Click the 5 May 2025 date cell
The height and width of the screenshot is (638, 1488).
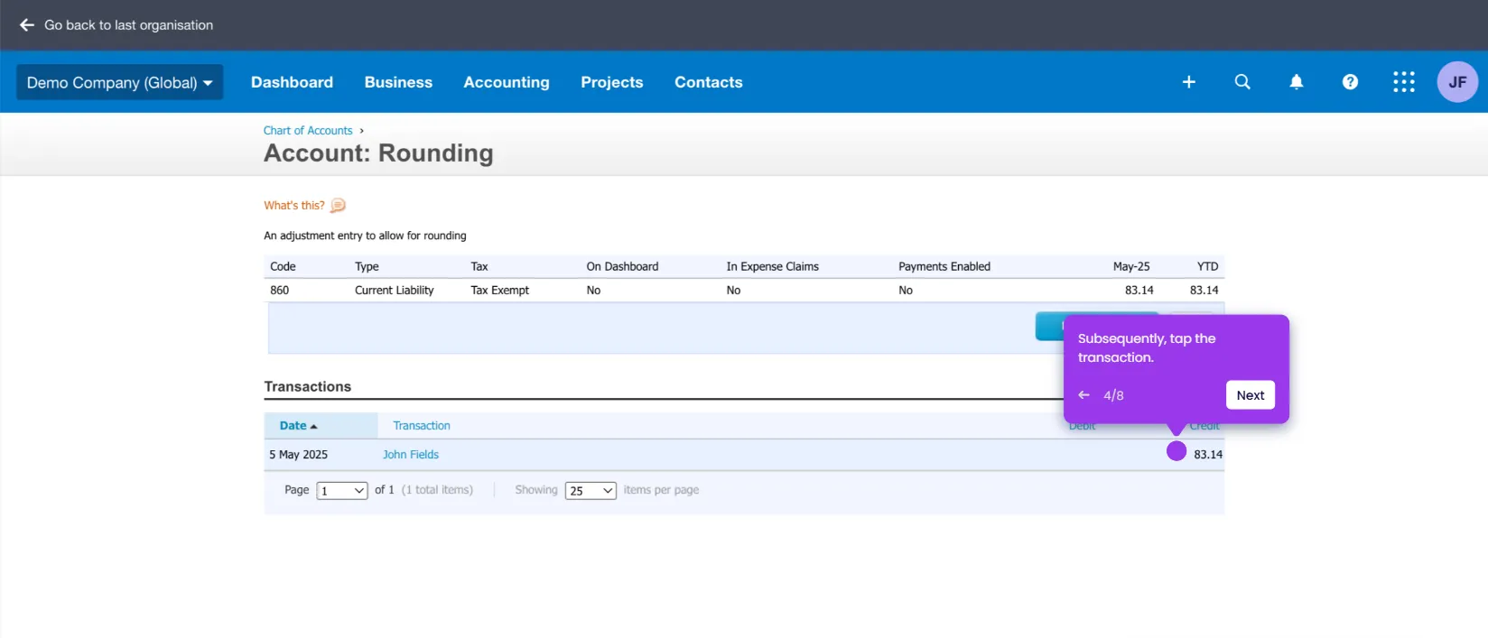point(299,455)
